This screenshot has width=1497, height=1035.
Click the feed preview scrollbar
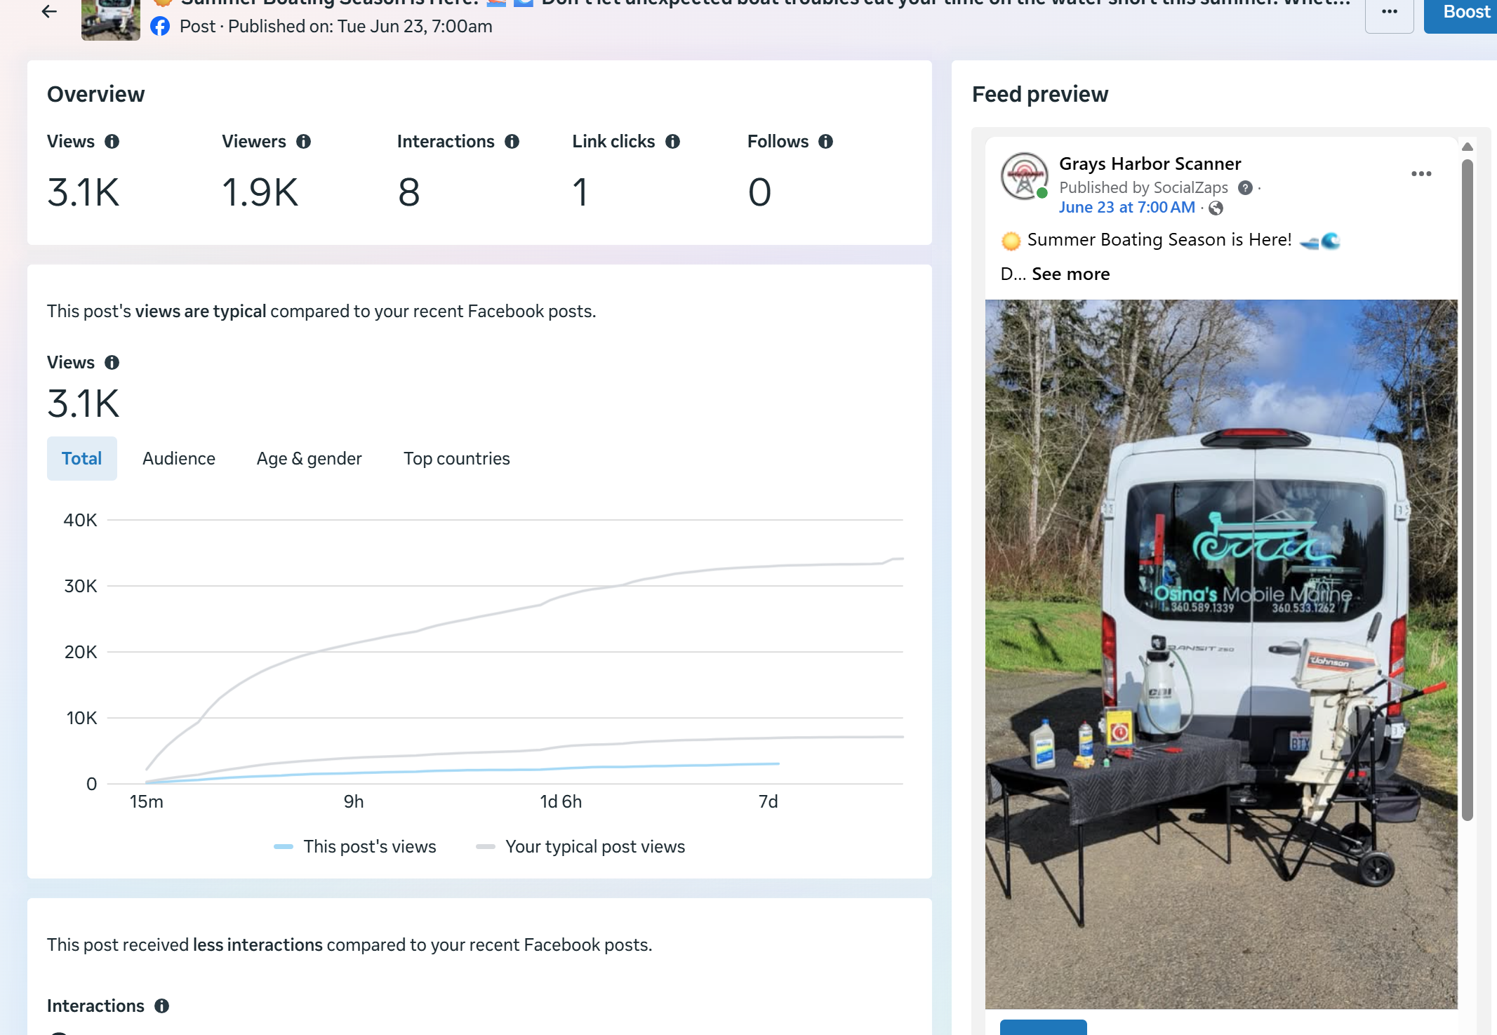(x=1468, y=490)
